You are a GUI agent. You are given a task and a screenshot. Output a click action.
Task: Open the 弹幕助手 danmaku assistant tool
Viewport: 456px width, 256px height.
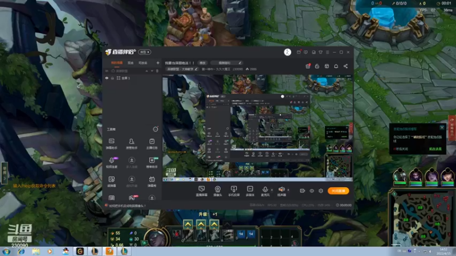(x=112, y=143)
